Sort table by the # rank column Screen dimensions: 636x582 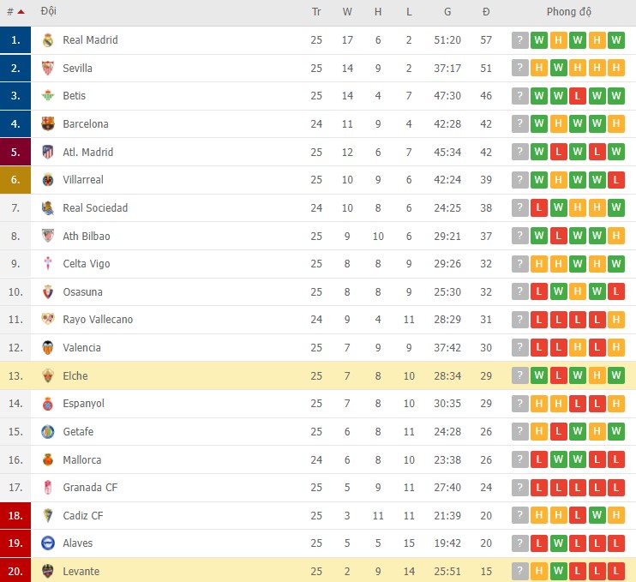click(15, 12)
